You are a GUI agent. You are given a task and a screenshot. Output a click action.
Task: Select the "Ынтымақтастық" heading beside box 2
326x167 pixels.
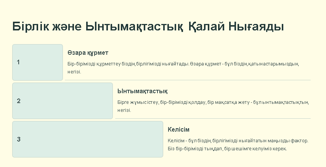142,91
